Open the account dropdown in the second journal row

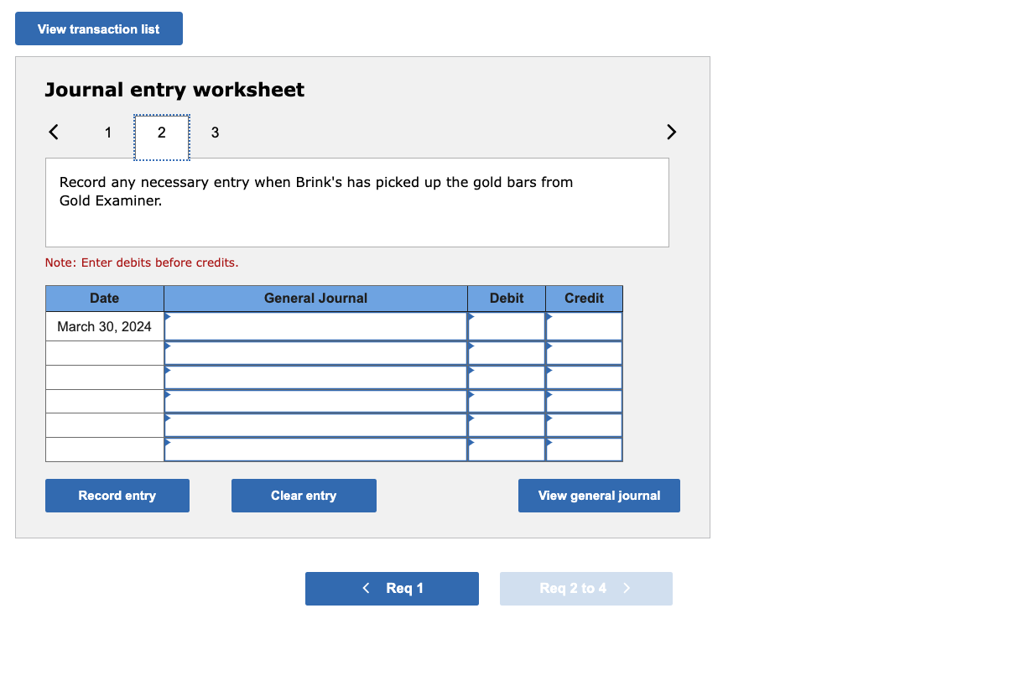[315, 350]
